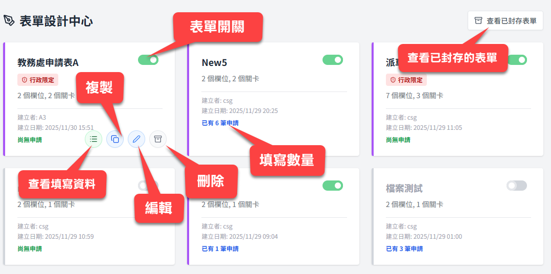
Task: Toggle the switch on the top-right card
Action: point(517,60)
